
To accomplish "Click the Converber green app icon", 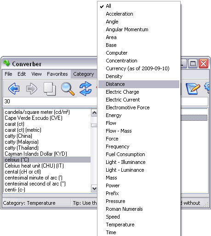I will pyautogui.click(x=6, y=63).
